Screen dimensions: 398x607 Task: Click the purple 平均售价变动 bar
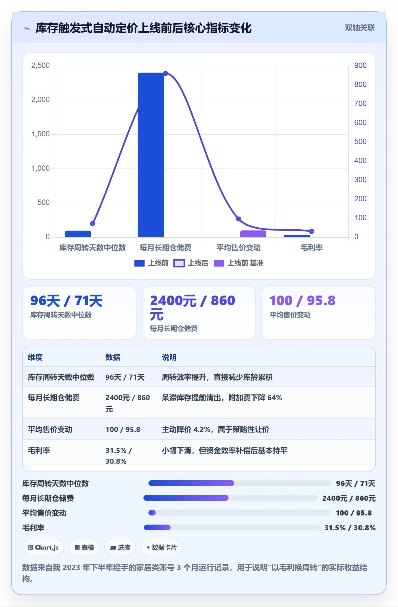(x=253, y=234)
